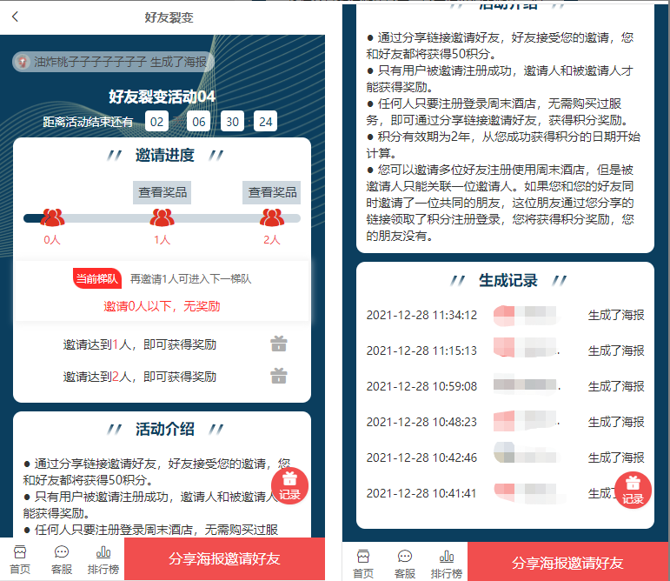The height and width of the screenshot is (581, 670).
Task: Tap the gift icon beside 邀请达到1人 reward
Action: (278, 344)
